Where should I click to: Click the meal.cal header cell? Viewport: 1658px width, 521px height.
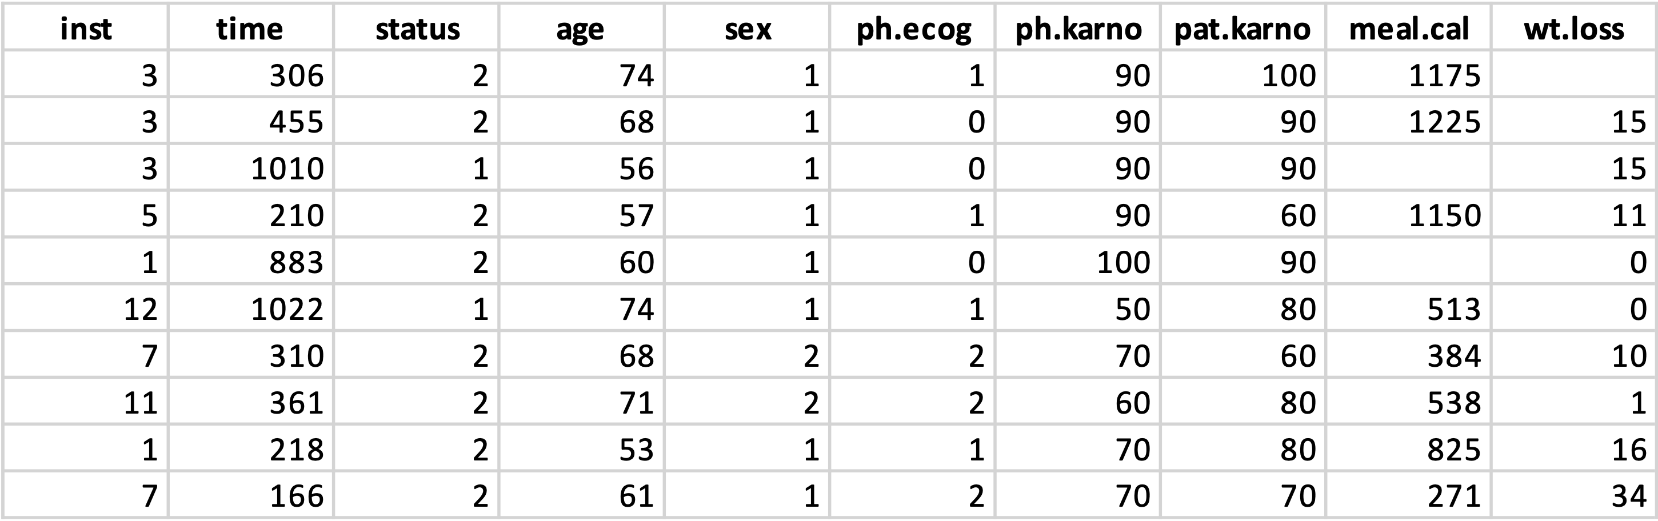[1409, 27]
